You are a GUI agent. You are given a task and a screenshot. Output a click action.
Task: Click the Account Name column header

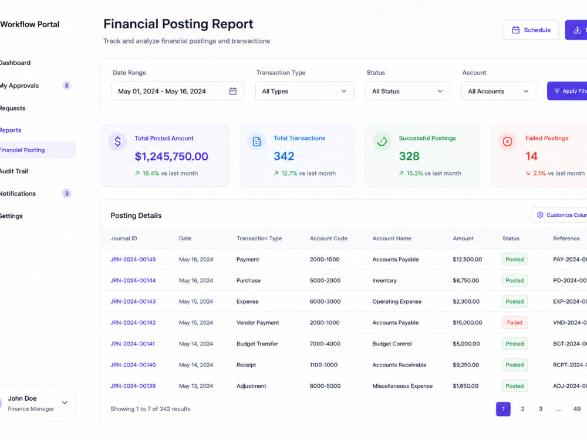[x=392, y=239]
